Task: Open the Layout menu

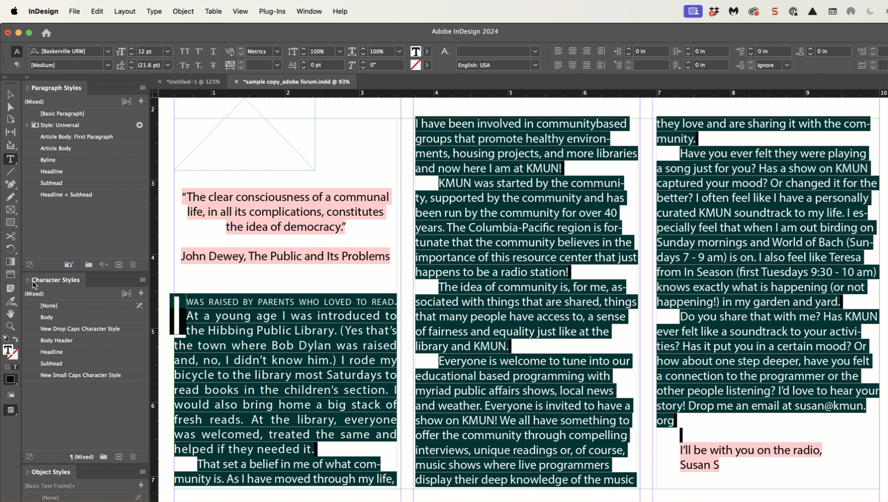Action: coord(125,11)
